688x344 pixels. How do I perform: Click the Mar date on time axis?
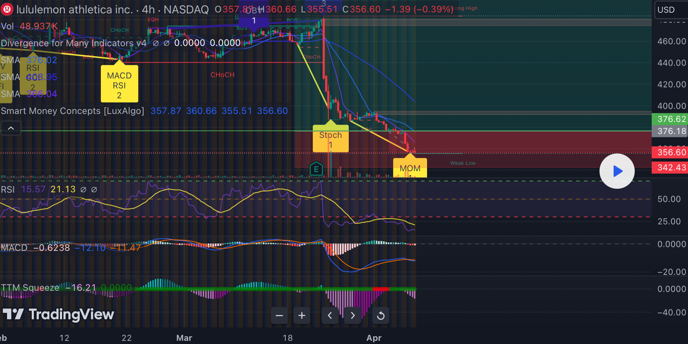click(184, 338)
